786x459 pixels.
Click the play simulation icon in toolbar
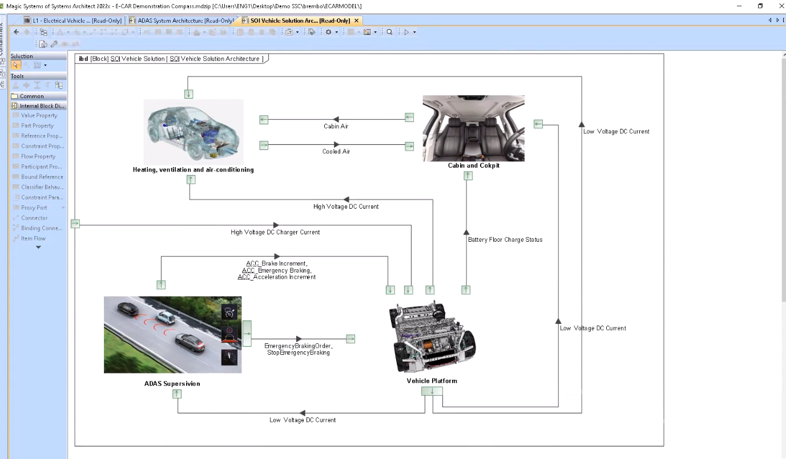point(406,32)
